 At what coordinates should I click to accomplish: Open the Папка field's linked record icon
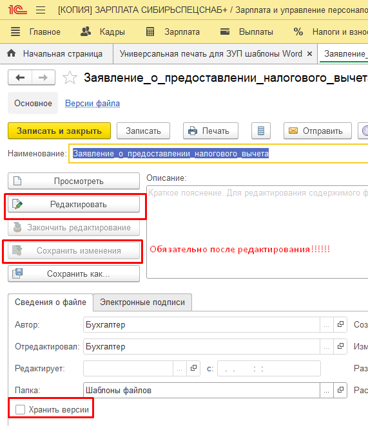[x=340, y=391]
